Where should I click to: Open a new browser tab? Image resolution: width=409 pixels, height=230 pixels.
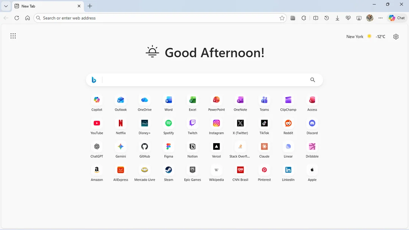(x=90, y=6)
